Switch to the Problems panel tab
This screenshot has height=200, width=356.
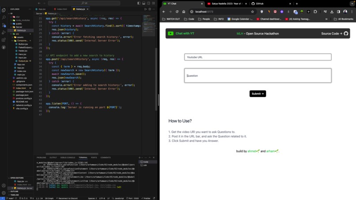[42, 157]
